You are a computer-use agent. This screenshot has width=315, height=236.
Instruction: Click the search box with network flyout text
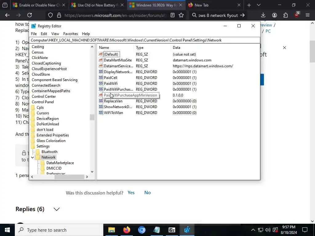[x=218, y=15]
